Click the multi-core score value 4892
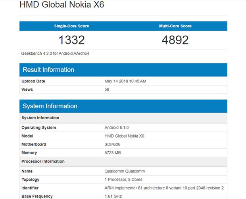 pos(175,40)
